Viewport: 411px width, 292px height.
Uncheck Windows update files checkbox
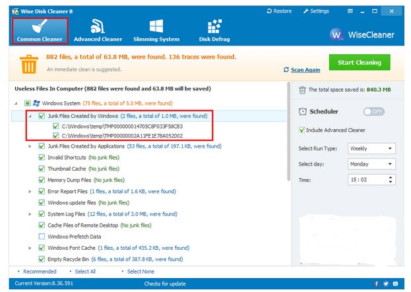pyautogui.click(x=42, y=203)
